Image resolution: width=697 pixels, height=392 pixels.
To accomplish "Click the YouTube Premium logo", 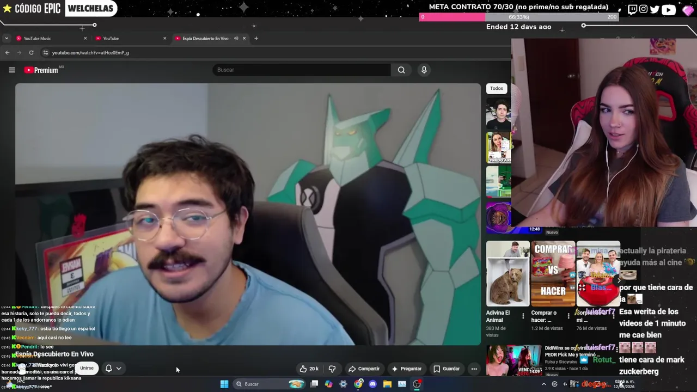I will (41, 70).
